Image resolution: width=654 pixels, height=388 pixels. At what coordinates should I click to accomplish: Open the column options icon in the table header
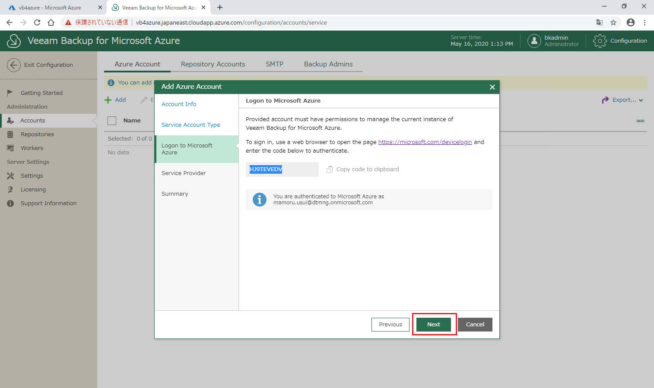point(640,121)
